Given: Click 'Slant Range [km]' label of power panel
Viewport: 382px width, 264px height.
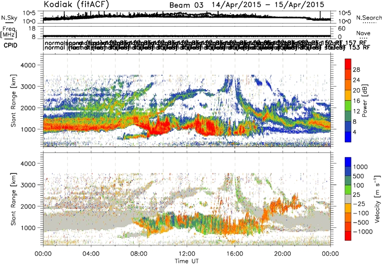Looking at the screenshot, I should pos(13,101).
